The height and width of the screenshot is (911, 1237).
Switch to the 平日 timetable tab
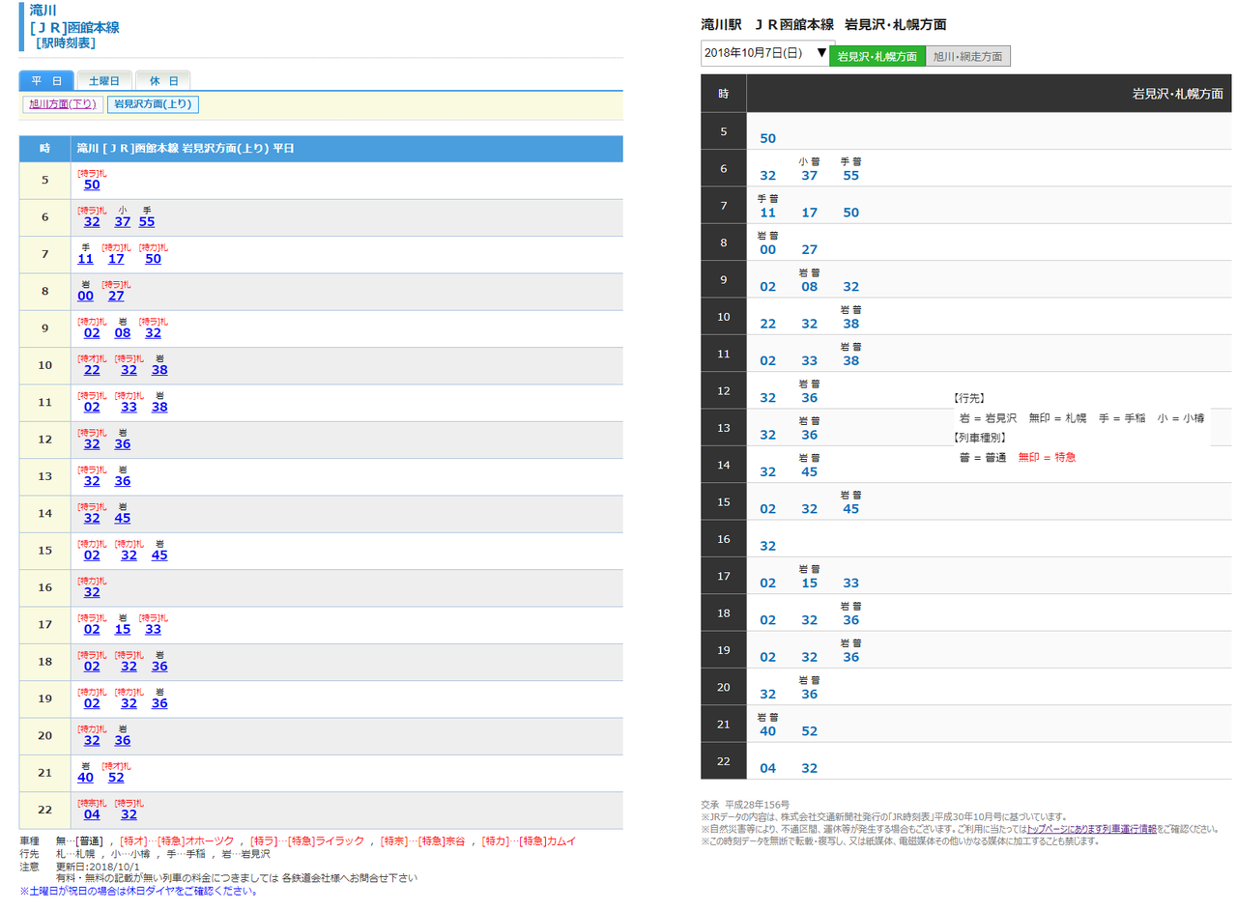[x=46, y=81]
